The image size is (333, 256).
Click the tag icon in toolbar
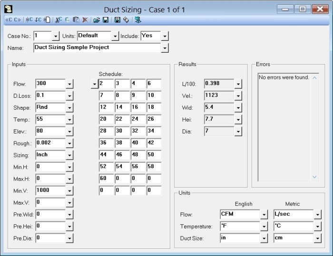click(126, 20)
